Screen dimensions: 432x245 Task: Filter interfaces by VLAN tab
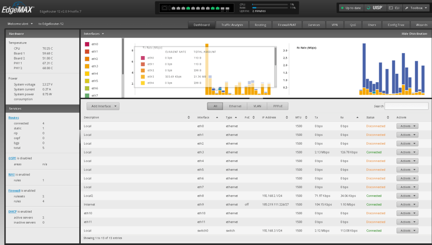point(257,106)
